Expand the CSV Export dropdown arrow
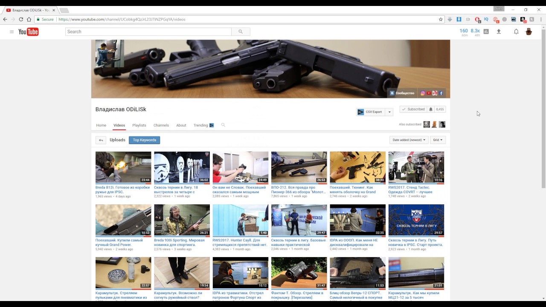546x307 pixels. (x=389, y=112)
